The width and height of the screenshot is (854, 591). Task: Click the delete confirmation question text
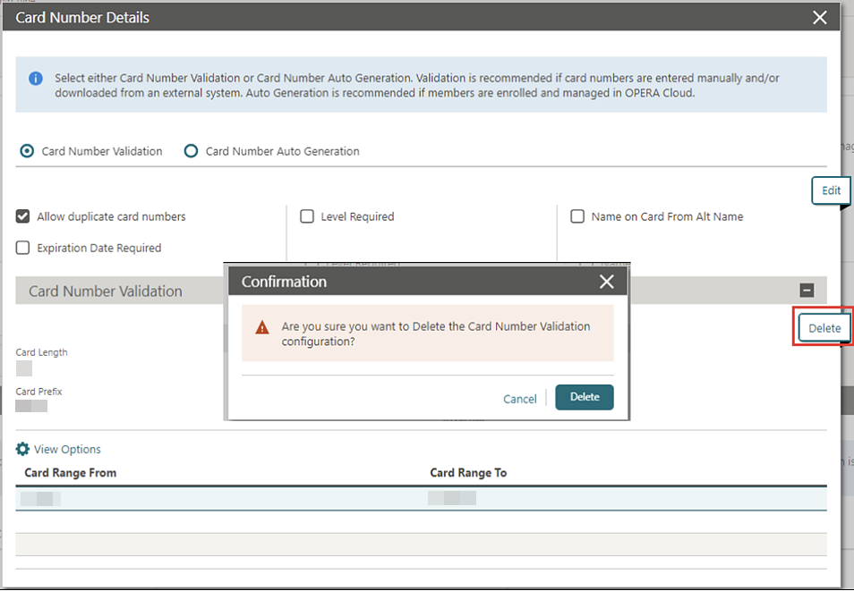coord(436,333)
